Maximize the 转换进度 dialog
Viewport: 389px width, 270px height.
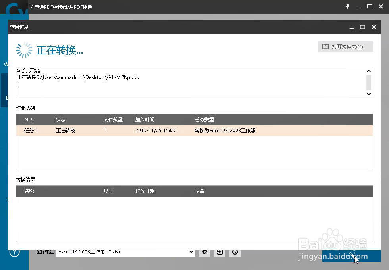coord(362,27)
